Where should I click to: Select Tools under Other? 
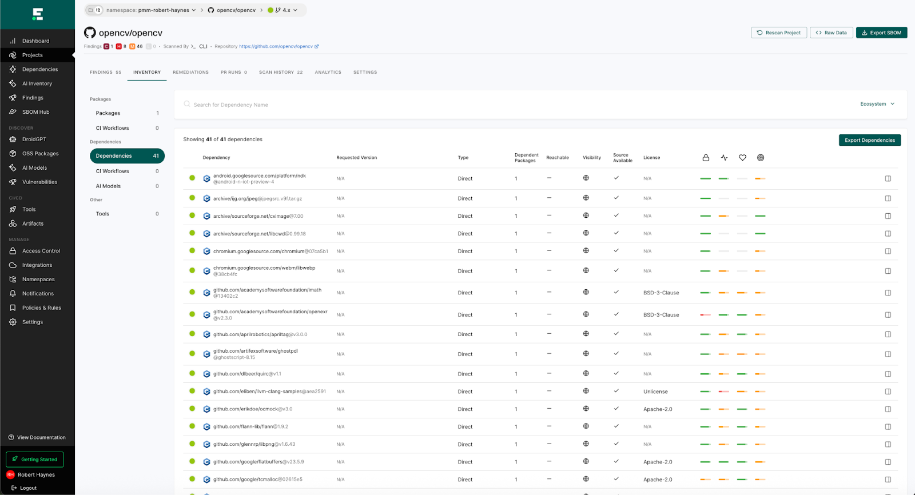[x=127, y=214]
